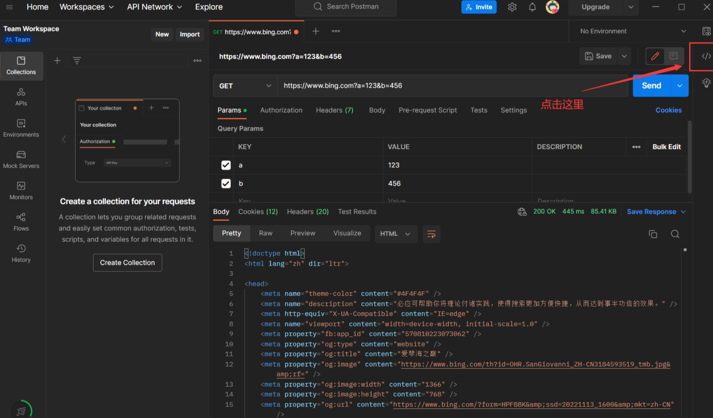Open the settings gear icon
This screenshot has height=418, width=713.
pos(512,7)
